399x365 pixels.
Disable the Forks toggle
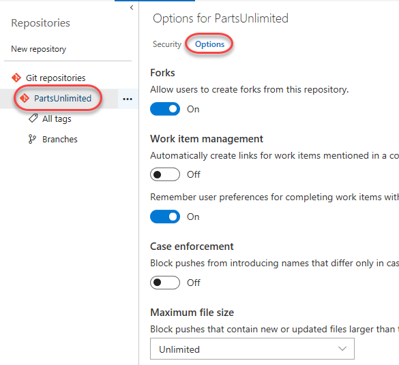[165, 109]
